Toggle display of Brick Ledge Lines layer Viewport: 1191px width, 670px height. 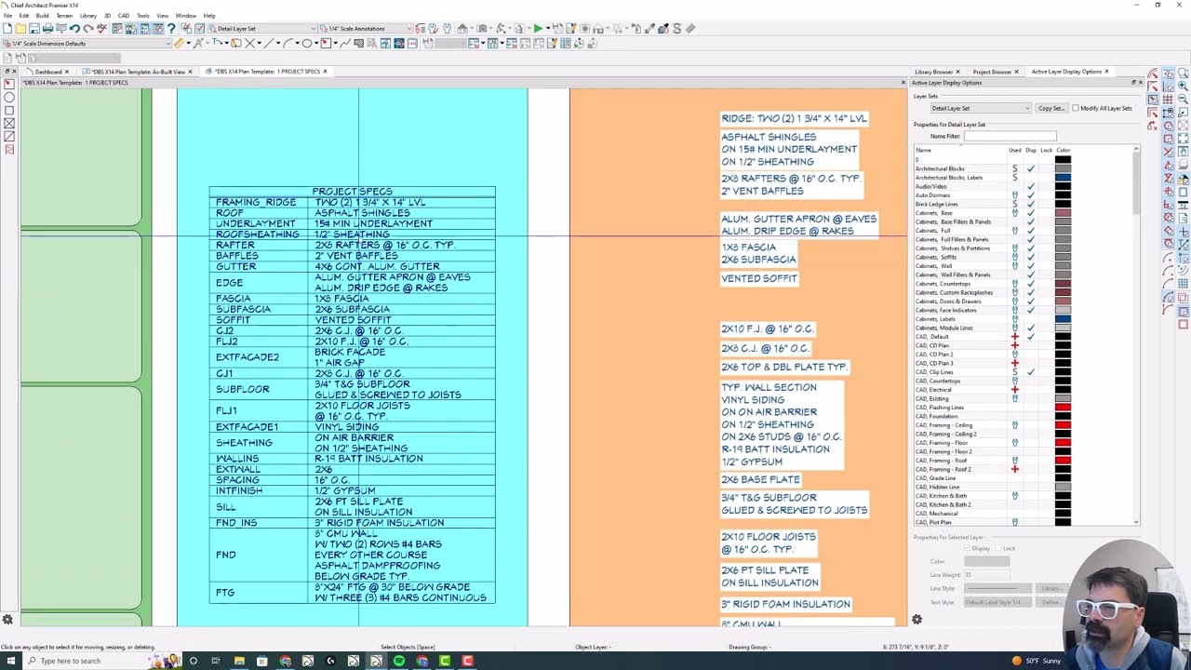1030,204
